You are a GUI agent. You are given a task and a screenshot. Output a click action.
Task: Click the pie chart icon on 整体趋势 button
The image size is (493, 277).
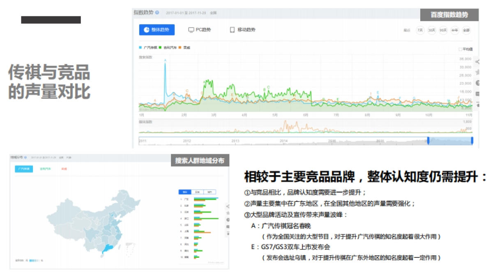point(147,30)
